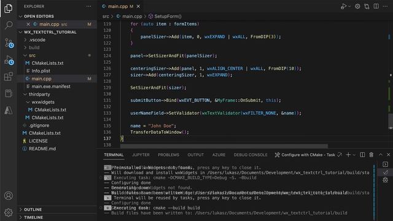Switch to the TERMINAL panel tab

click(x=114, y=155)
